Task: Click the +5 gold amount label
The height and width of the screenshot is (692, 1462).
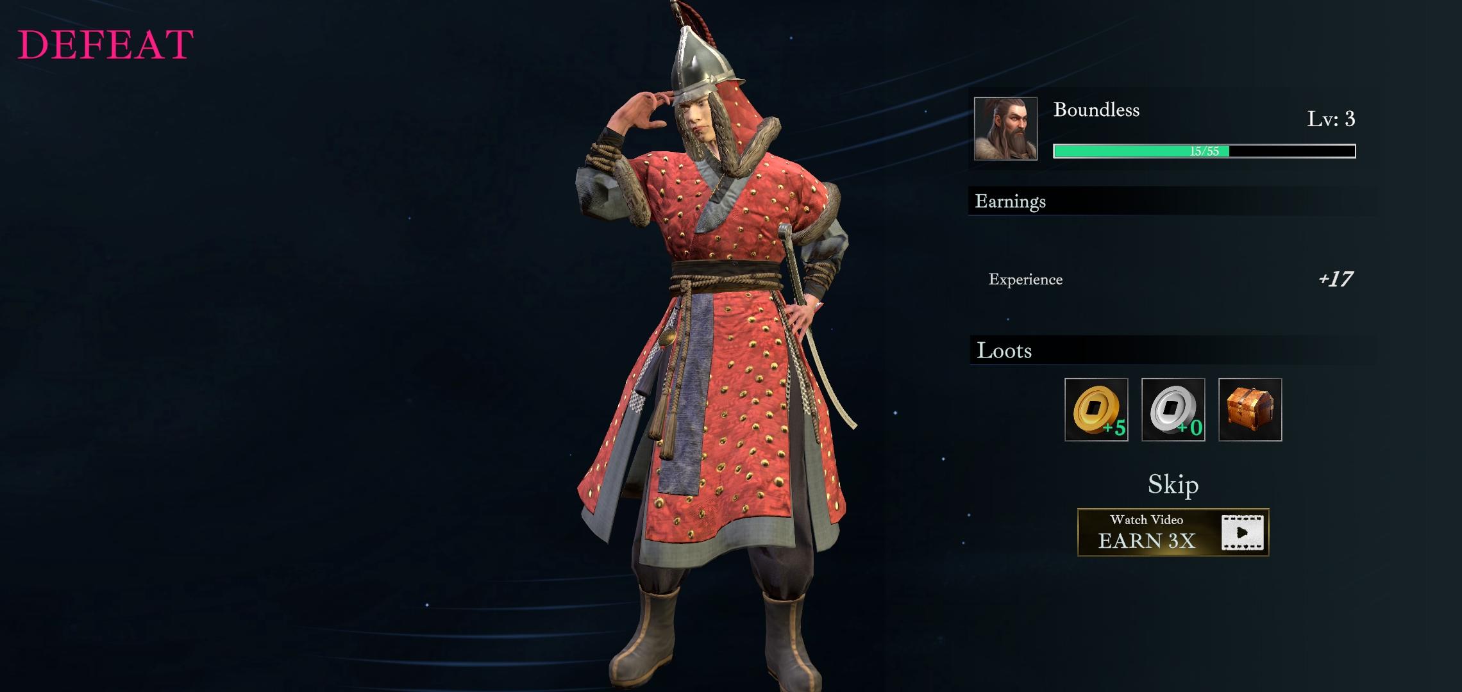Action: (1114, 428)
